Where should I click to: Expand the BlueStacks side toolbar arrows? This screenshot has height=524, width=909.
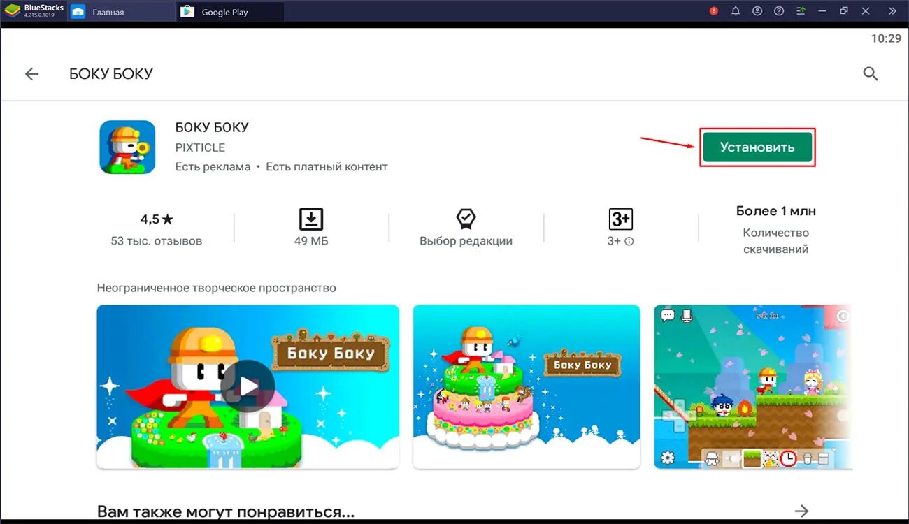click(893, 11)
